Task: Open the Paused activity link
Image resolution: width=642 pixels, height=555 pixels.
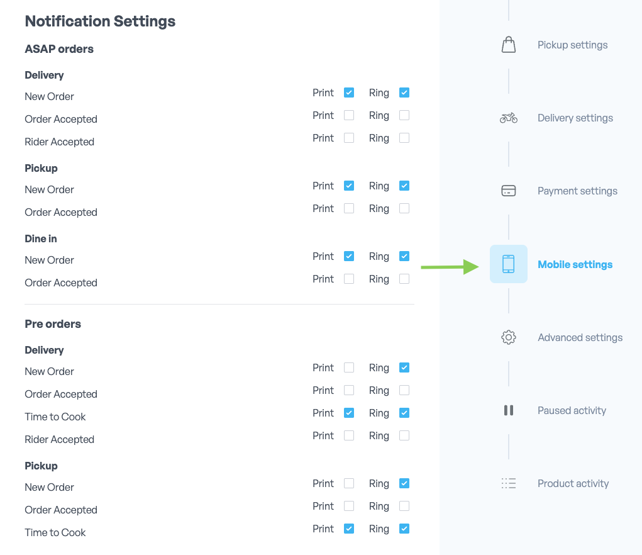Action: 572,410
